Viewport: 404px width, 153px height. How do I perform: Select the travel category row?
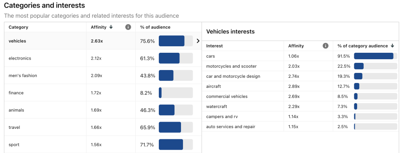tap(103, 127)
